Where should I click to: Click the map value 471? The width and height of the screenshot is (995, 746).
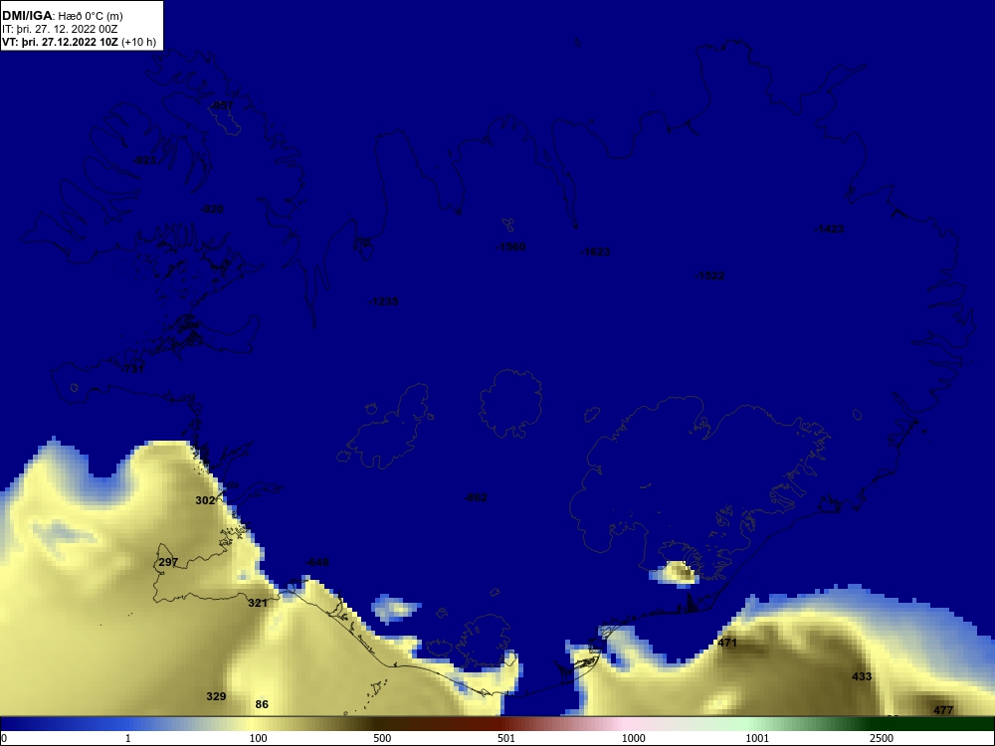tap(727, 643)
